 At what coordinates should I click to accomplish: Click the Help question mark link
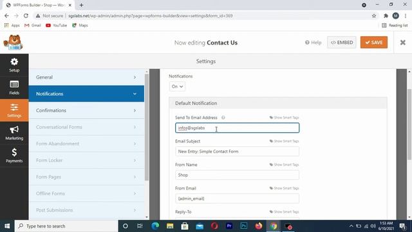(313, 43)
